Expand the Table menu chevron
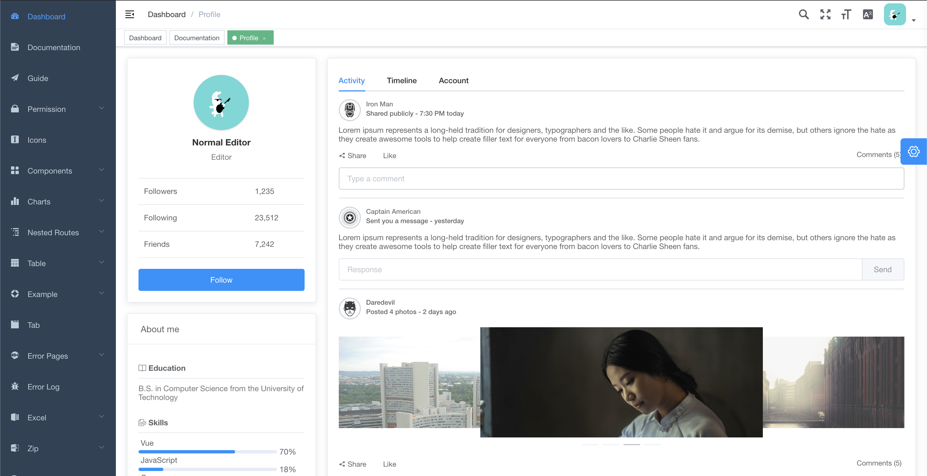The height and width of the screenshot is (476, 927). (102, 263)
